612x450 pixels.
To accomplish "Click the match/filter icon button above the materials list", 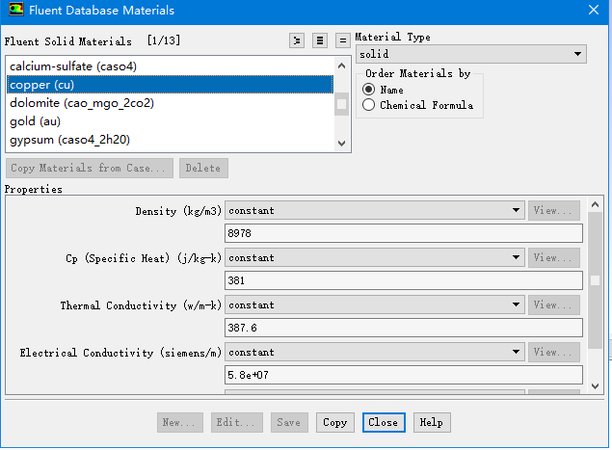I will tap(297, 40).
